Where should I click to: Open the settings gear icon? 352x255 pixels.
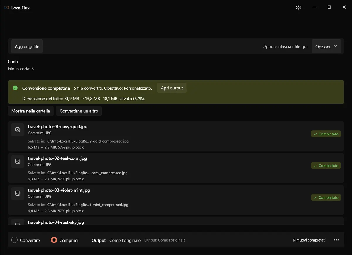(x=299, y=7)
